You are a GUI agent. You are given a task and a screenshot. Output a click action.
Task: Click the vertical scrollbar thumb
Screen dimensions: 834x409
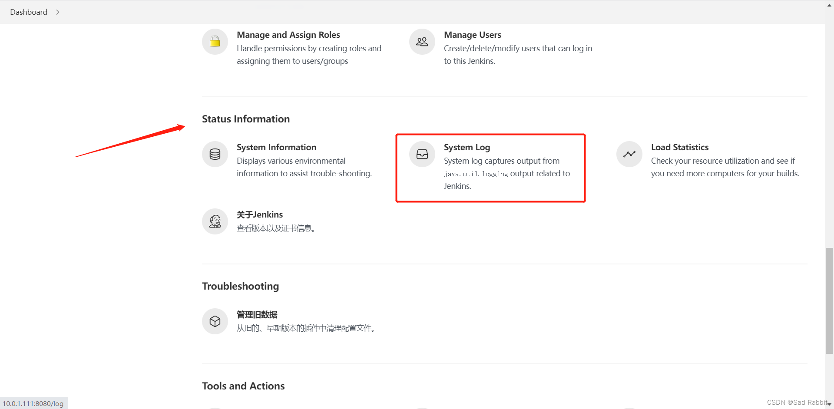tap(830, 300)
